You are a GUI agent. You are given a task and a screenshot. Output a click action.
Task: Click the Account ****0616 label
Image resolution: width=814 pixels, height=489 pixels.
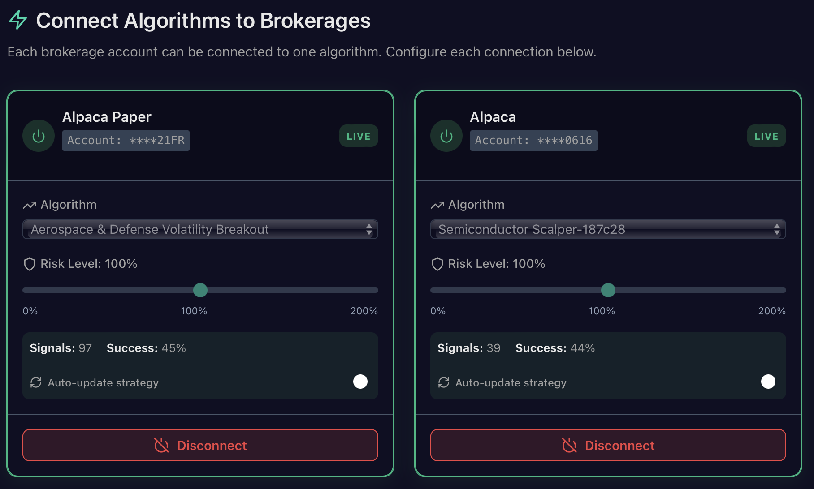pyautogui.click(x=534, y=141)
